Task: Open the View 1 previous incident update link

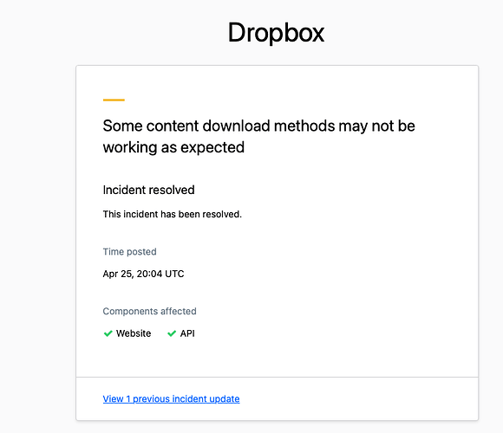Action: tap(171, 398)
